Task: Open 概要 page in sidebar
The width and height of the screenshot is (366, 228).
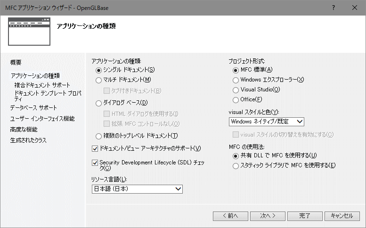Action: (16, 62)
